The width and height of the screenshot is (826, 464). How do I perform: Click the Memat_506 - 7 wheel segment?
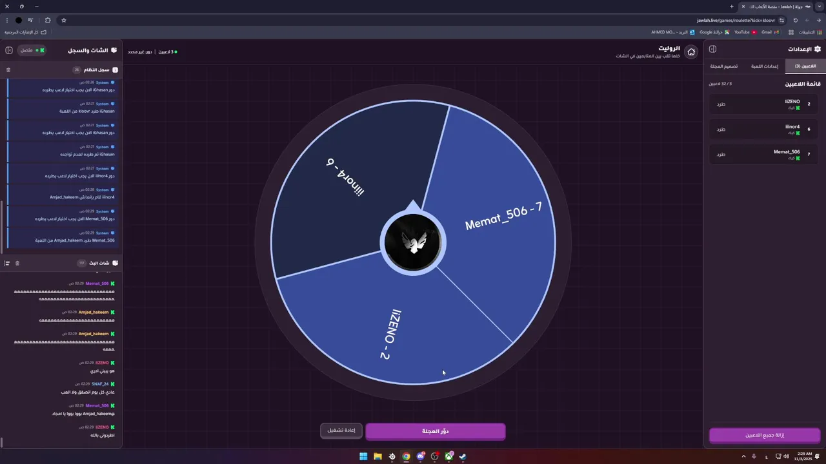503,216
